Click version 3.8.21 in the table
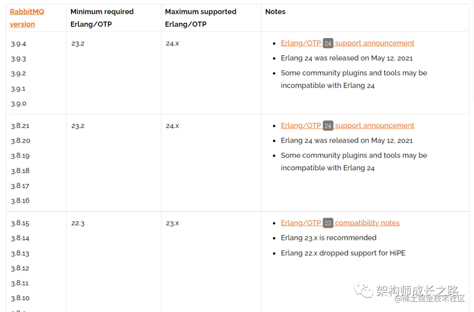Screen dimensions: 474x312 [20, 126]
